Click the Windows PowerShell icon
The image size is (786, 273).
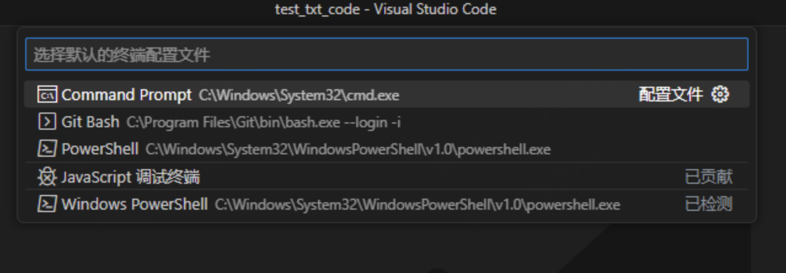(47, 204)
